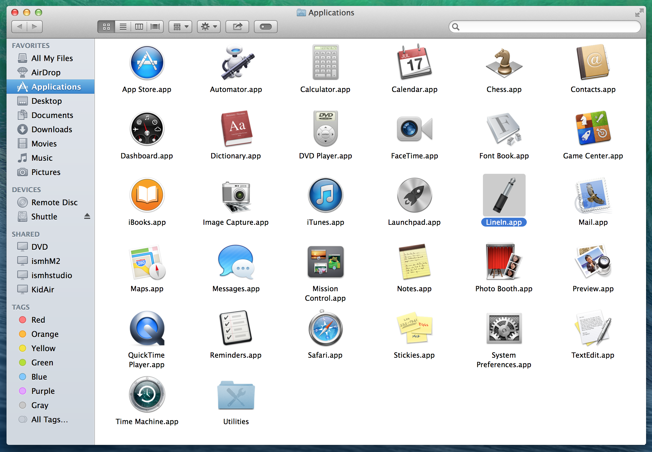This screenshot has width=652, height=452.
Task: Open the Action gear menu
Action: pos(209,27)
